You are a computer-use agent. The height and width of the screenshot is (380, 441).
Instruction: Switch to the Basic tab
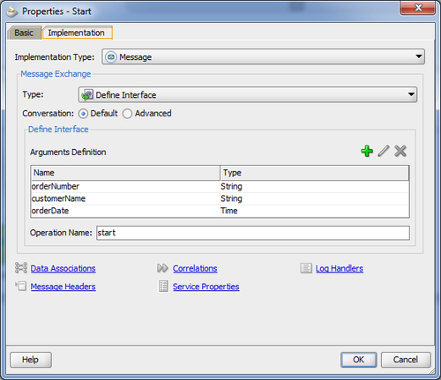coord(24,33)
